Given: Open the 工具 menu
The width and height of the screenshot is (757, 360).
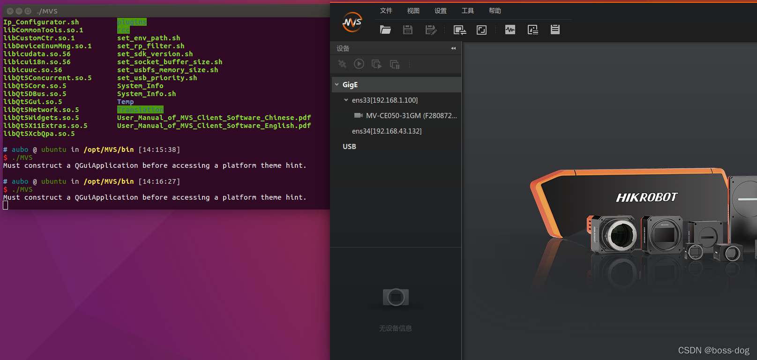Looking at the screenshot, I should (468, 11).
